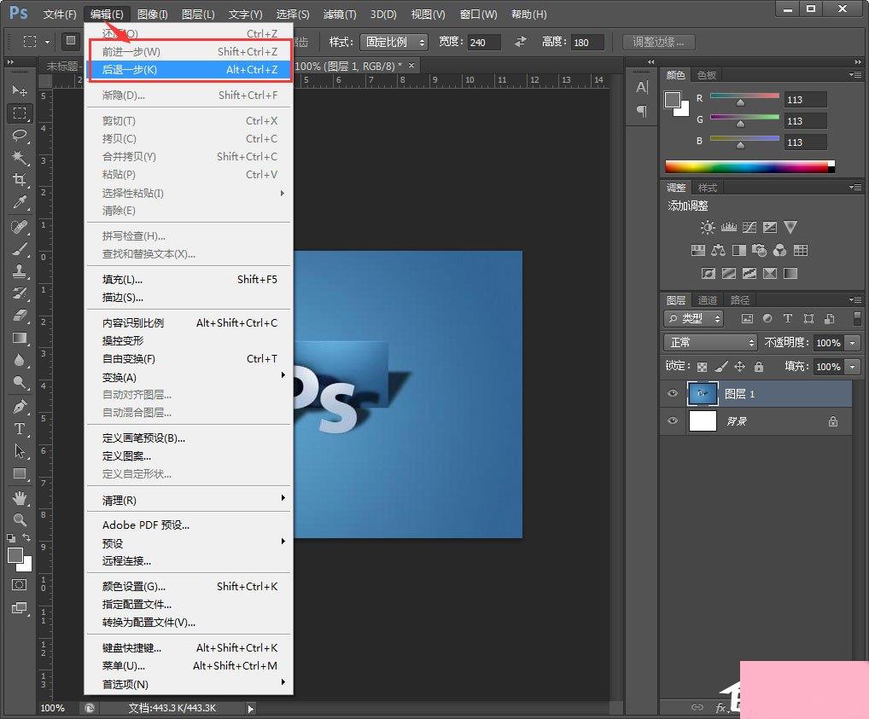Select the Hand tool
The width and height of the screenshot is (869, 719).
pos(20,498)
